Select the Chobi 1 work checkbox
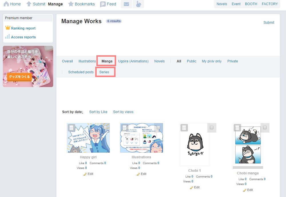This screenshot has width=286, height=197. pos(212,128)
